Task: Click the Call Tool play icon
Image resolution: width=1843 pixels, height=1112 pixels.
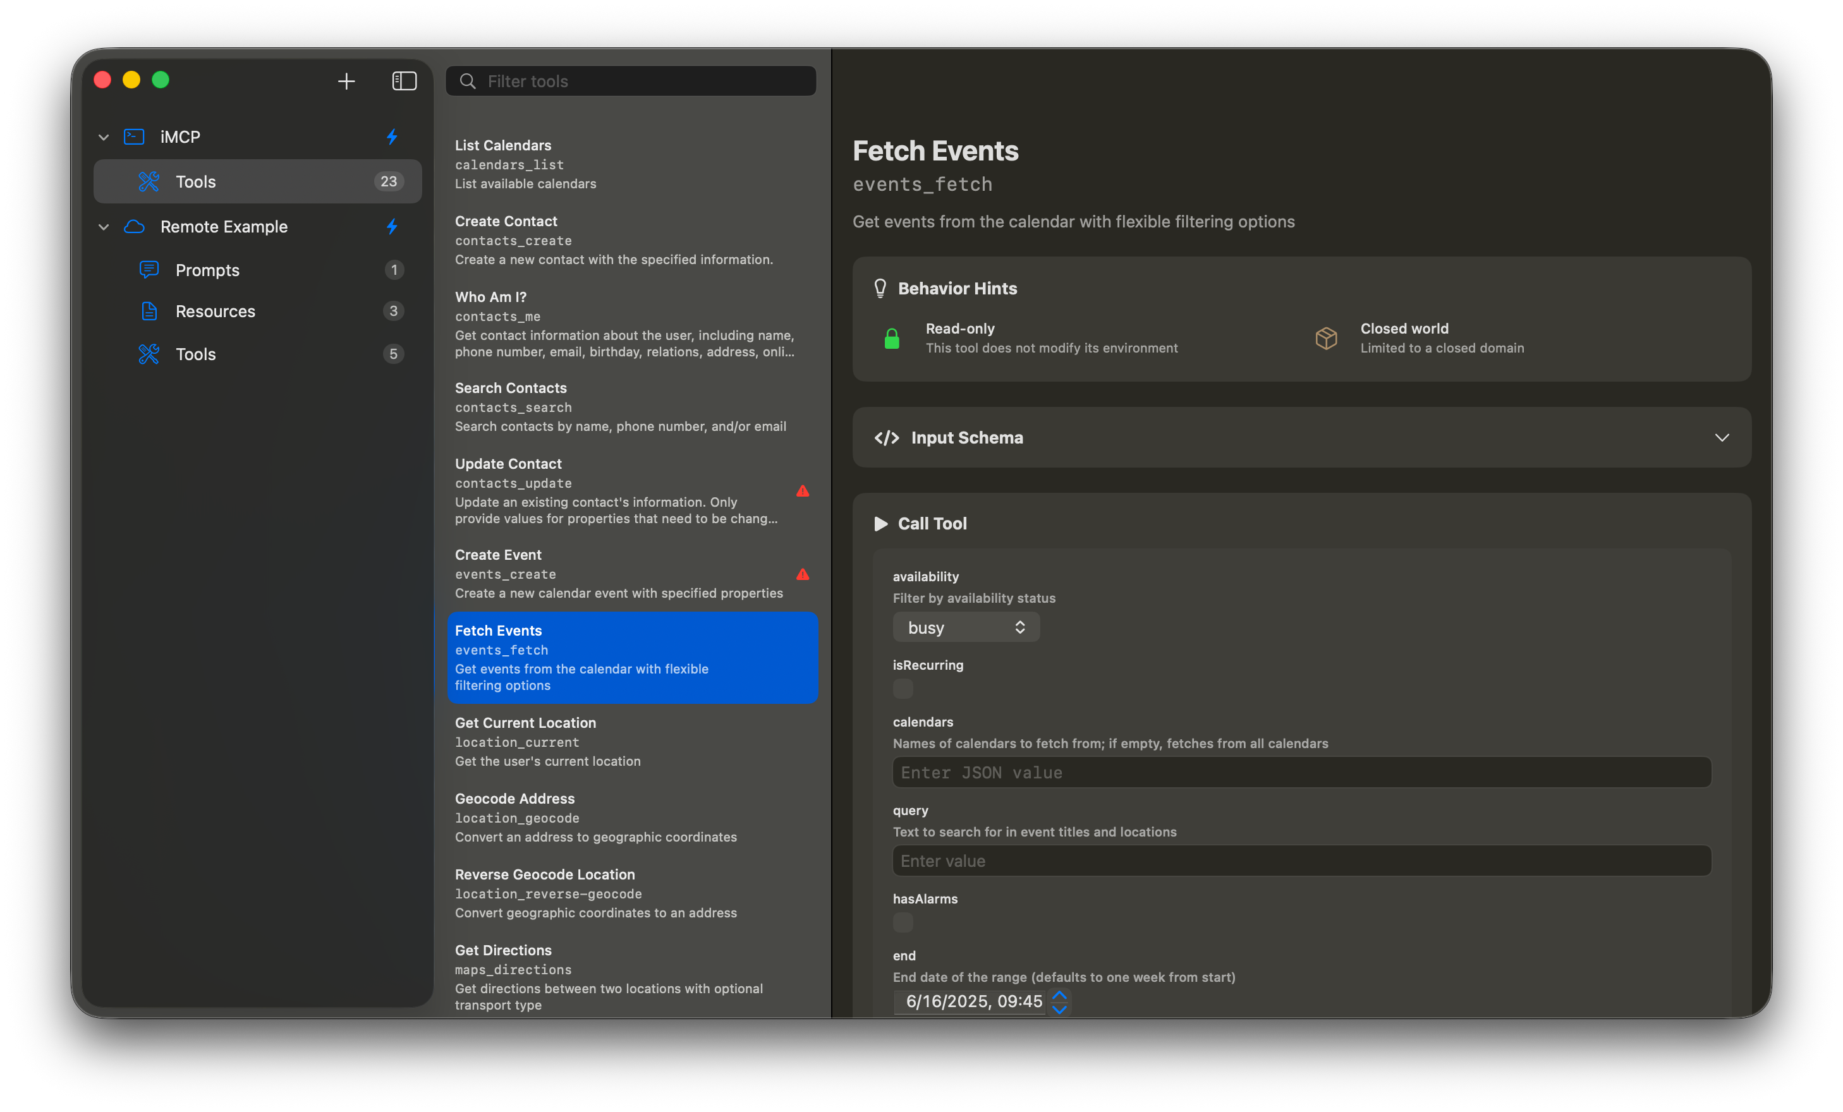Action: pos(881,524)
